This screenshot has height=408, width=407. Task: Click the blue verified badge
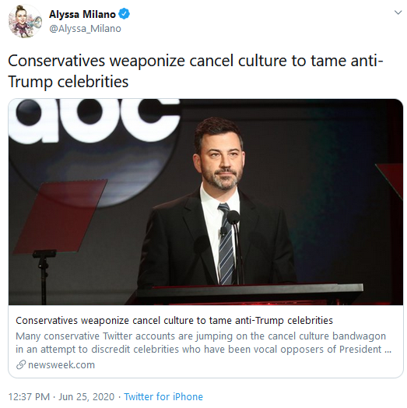(124, 14)
